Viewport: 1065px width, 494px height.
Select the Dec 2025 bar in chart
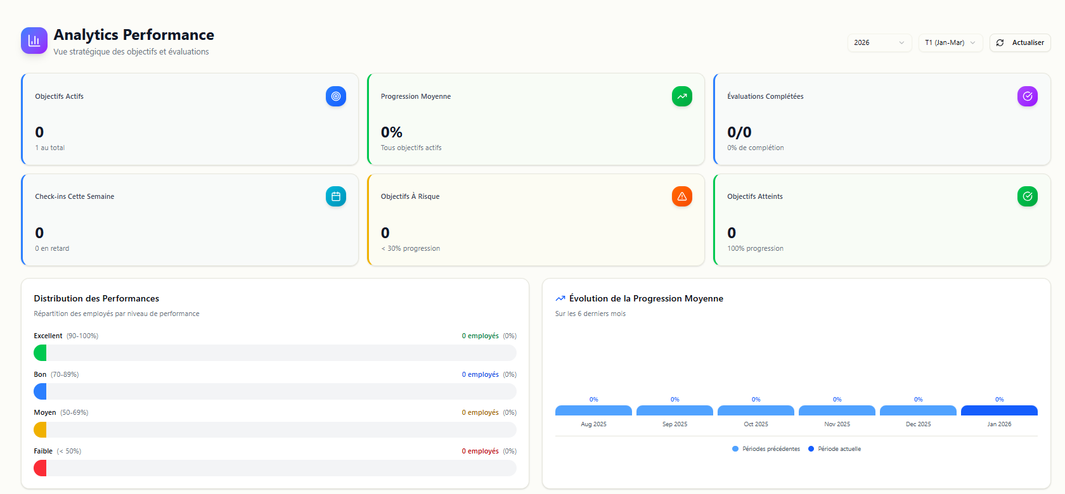[918, 410]
